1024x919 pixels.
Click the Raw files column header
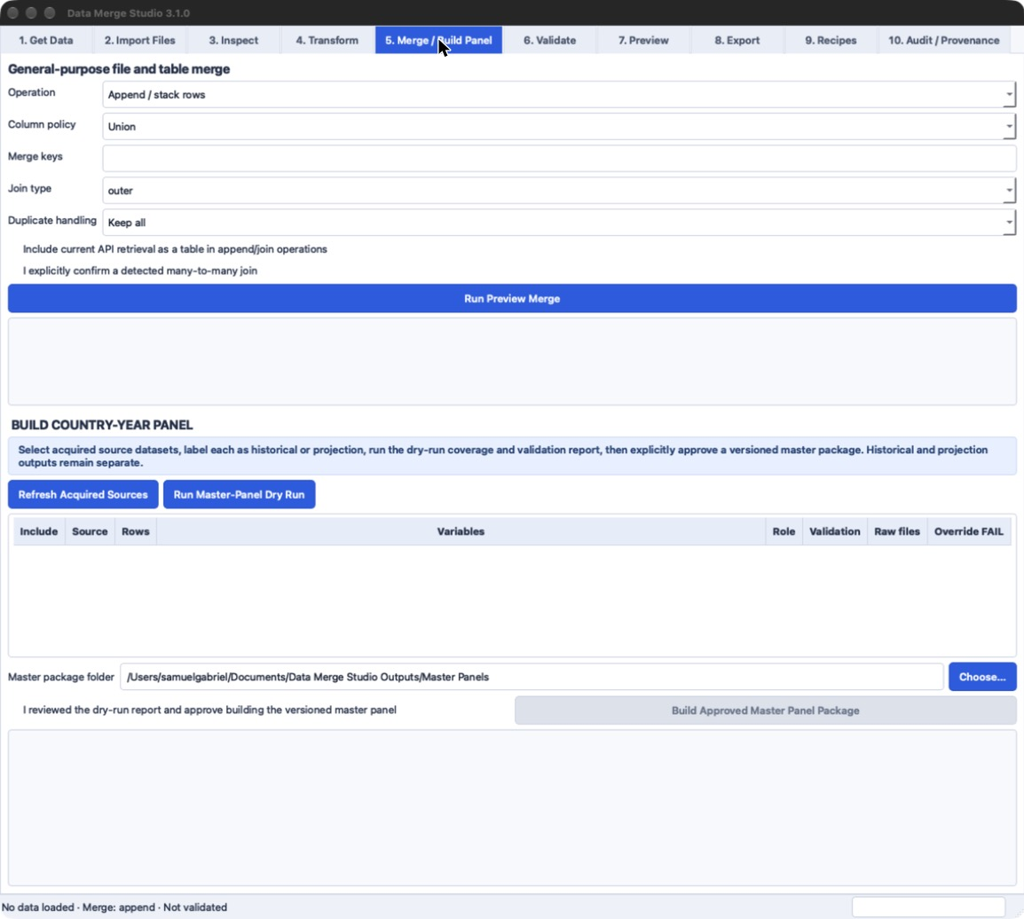click(897, 531)
